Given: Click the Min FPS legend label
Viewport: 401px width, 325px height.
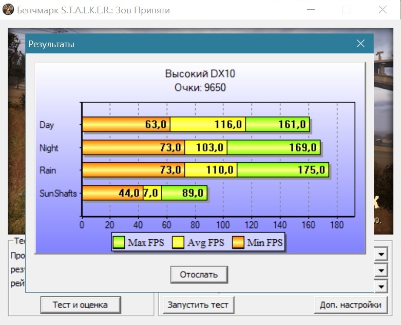Looking at the screenshot, I should 265,242.
